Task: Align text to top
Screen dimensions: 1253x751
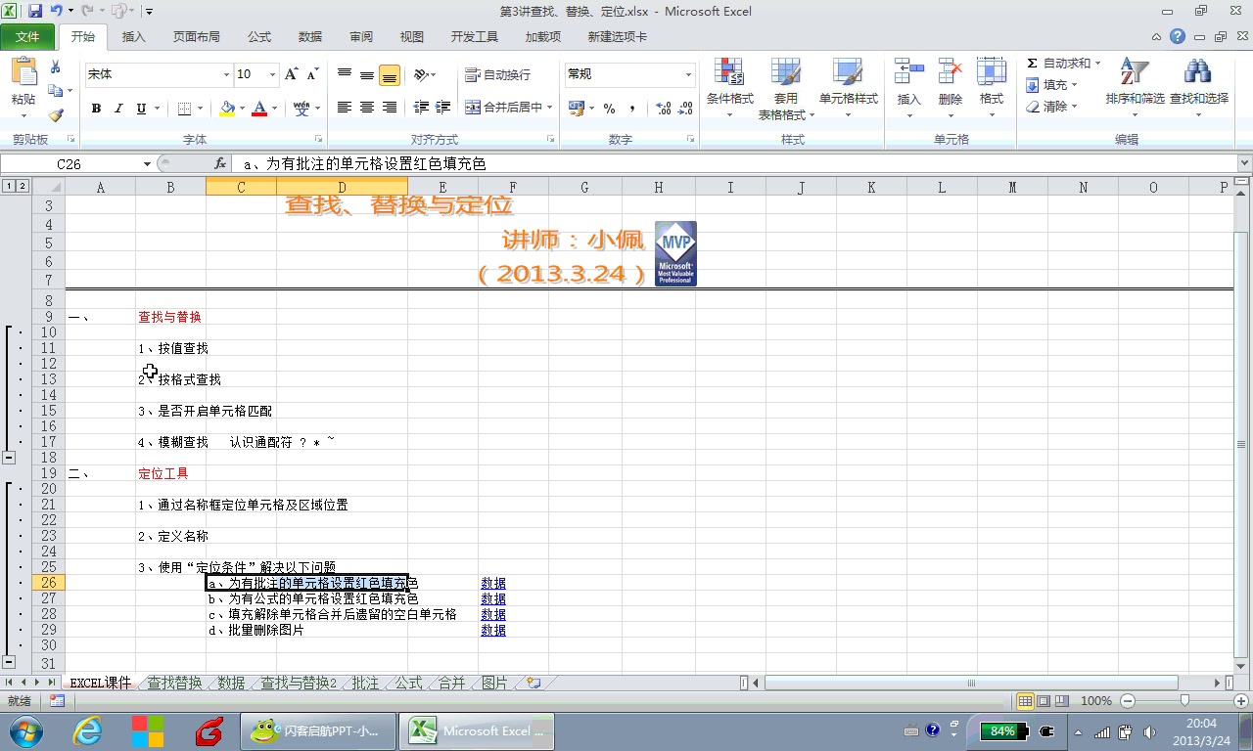Action: pos(345,74)
